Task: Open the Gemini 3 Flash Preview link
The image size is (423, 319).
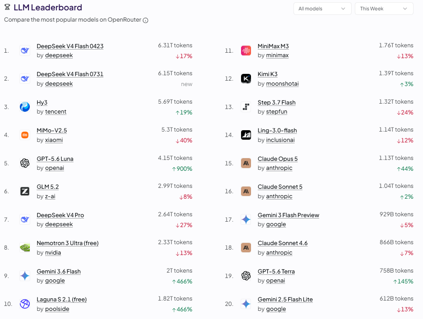Action: [x=288, y=215]
